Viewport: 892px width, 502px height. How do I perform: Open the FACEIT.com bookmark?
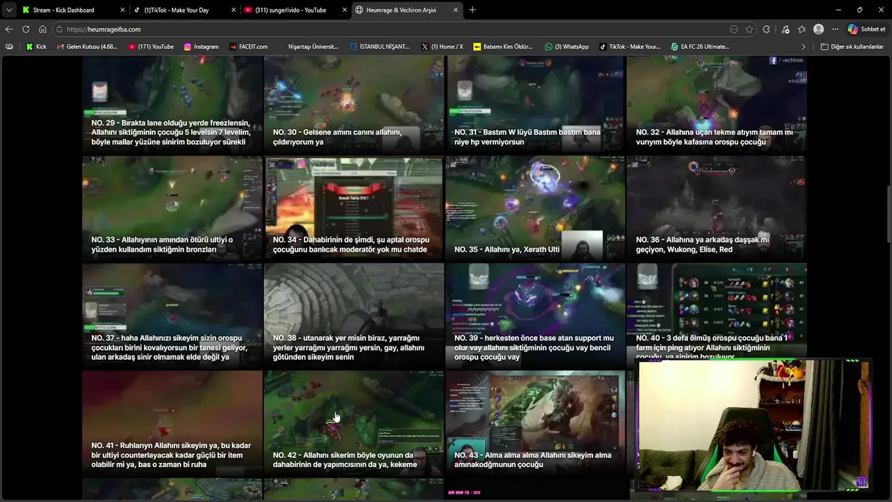(248, 47)
